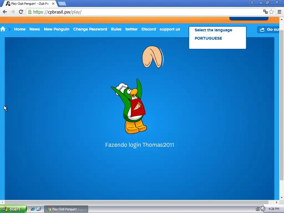Click the Chrome user profile icon

pos(252,2)
